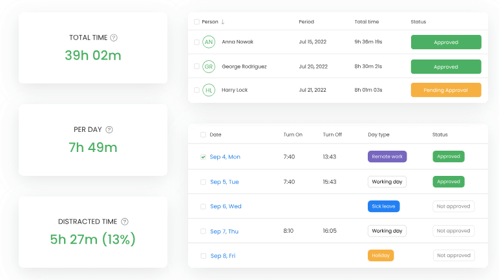Click the Total Time help icon
This screenshot has height=280, width=499.
114,38
